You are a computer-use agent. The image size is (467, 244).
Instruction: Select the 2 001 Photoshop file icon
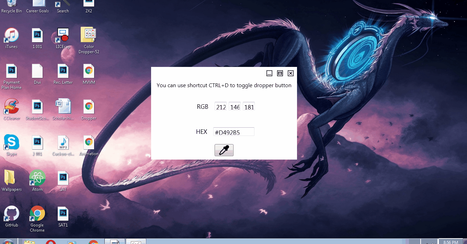coord(37,146)
